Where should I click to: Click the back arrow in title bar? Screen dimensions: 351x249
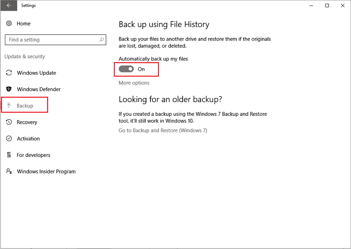coord(9,6)
